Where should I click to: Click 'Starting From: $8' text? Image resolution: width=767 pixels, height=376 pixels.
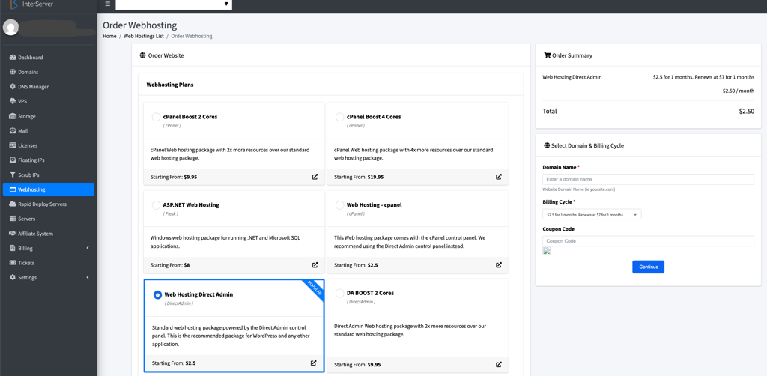coord(170,265)
